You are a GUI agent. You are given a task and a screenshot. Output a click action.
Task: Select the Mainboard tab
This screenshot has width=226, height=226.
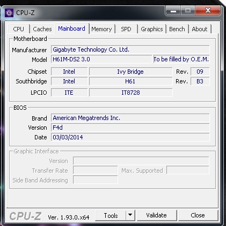click(71, 29)
